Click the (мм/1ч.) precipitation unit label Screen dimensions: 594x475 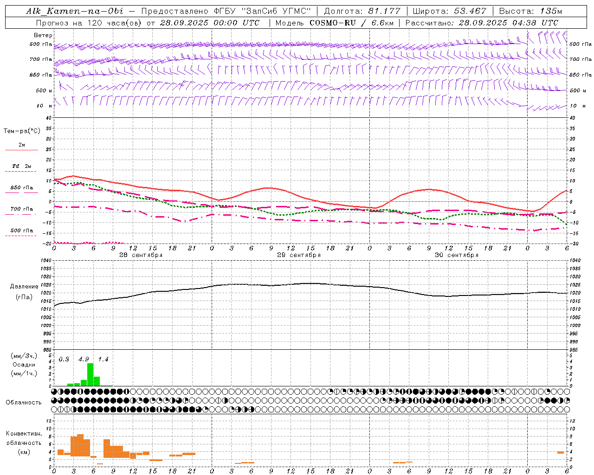(x=24, y=373)
